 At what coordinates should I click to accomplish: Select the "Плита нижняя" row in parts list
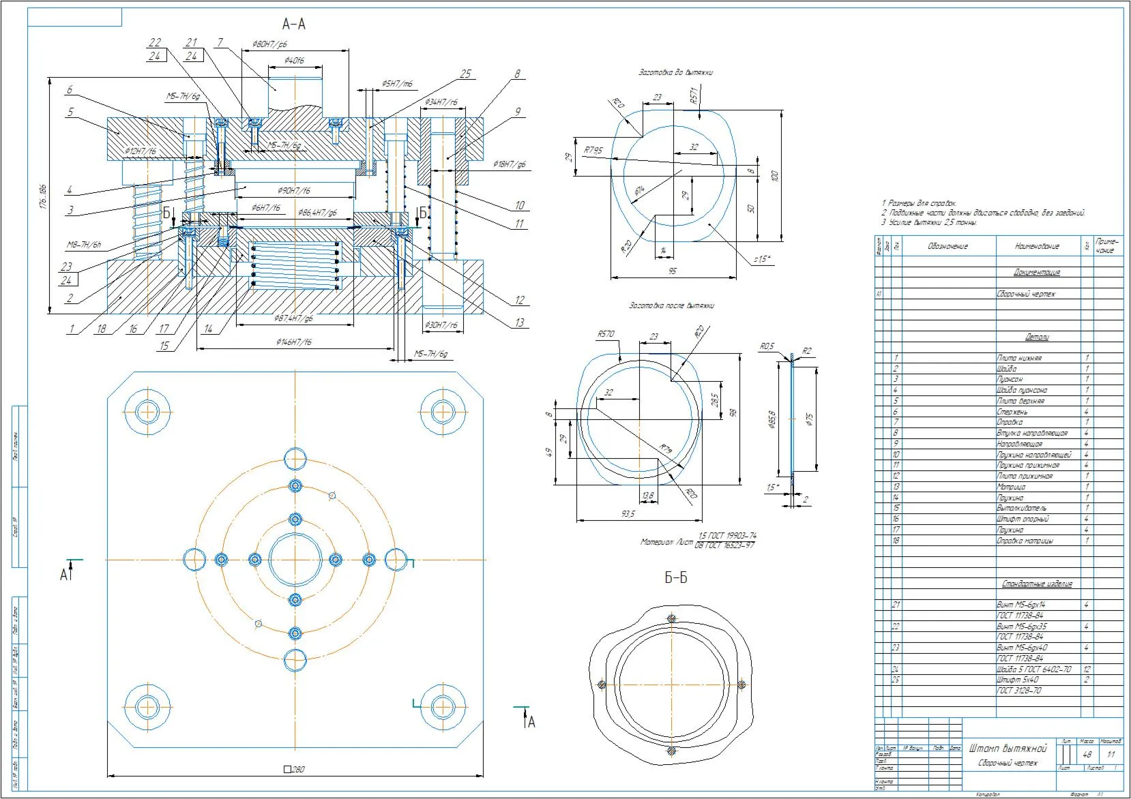coord(999,358)
